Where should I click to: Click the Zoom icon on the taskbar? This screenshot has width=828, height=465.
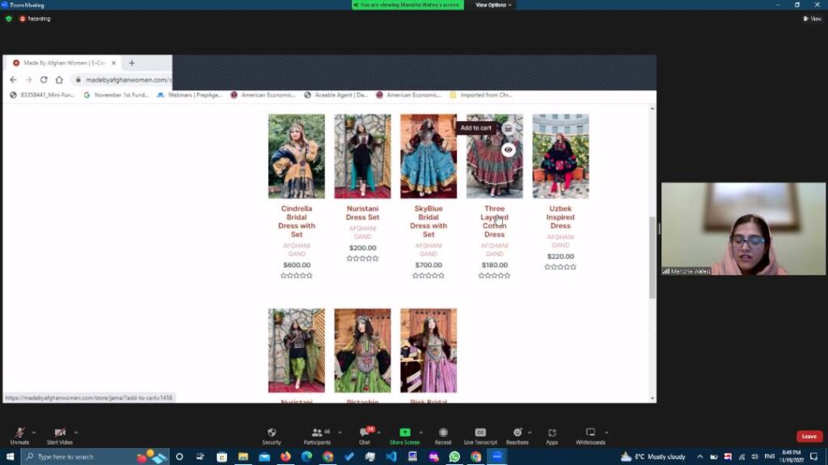coord(497,457)
